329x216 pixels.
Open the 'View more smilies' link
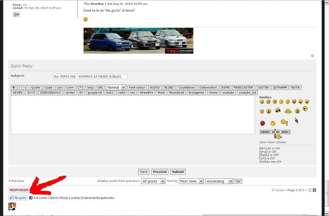point(272,142)
